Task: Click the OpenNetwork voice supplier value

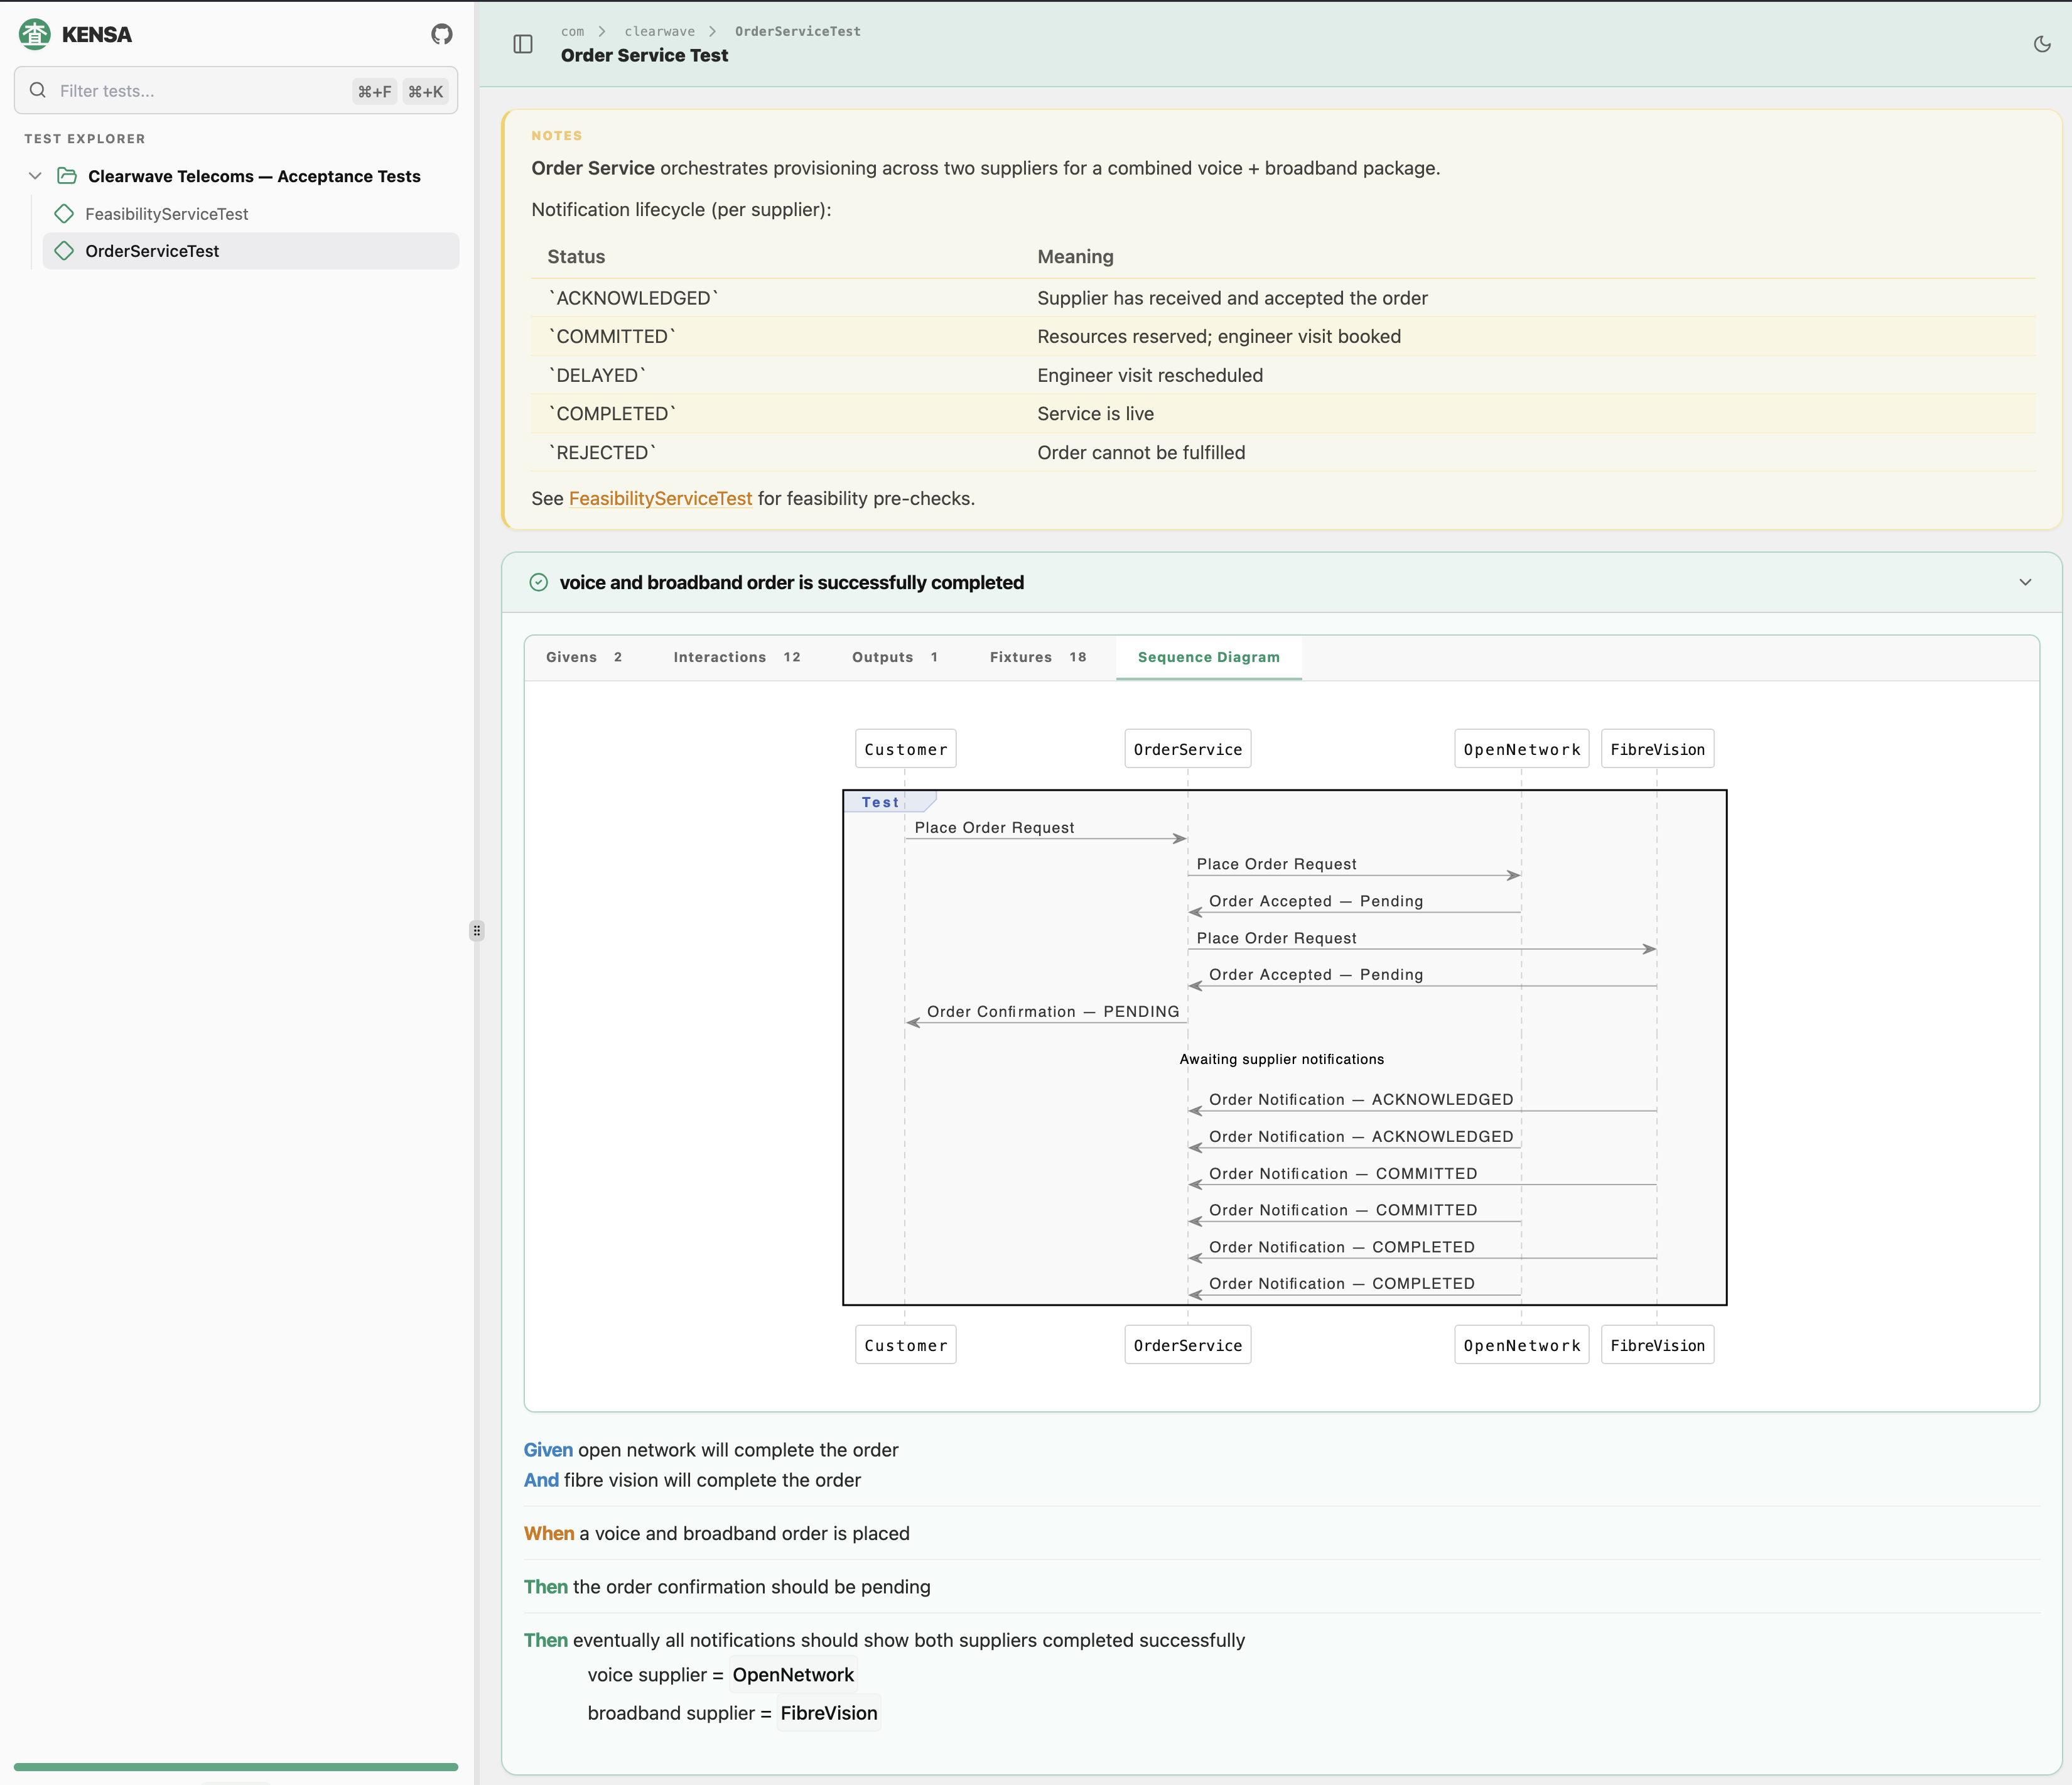Action: tap(793, 1675)
